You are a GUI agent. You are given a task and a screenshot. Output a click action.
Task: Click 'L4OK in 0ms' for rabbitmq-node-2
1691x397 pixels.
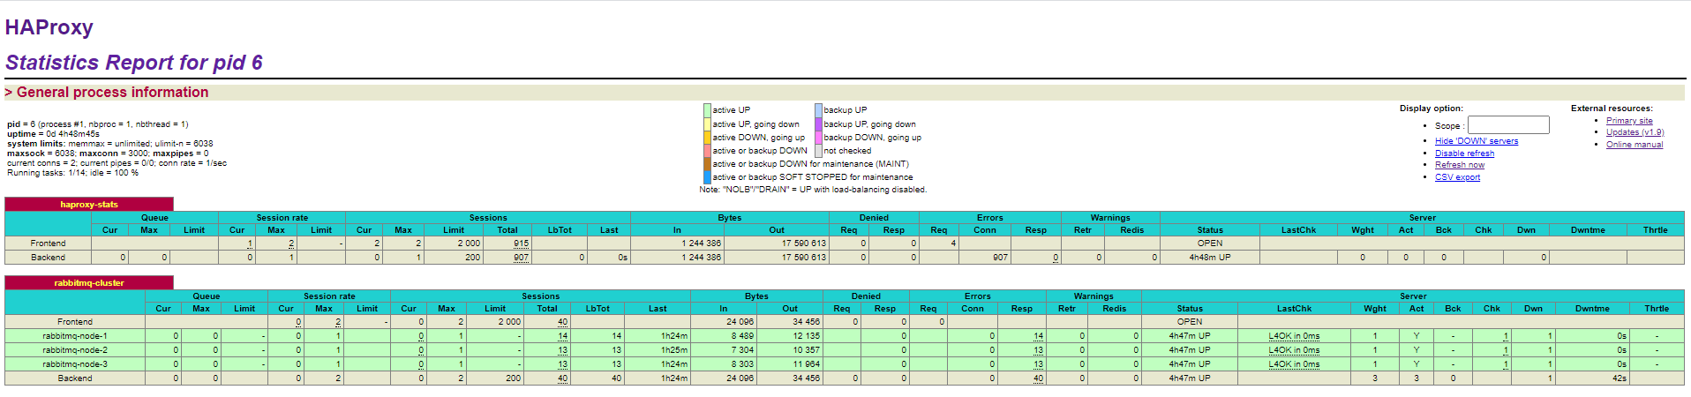[x=1294, y=350]
